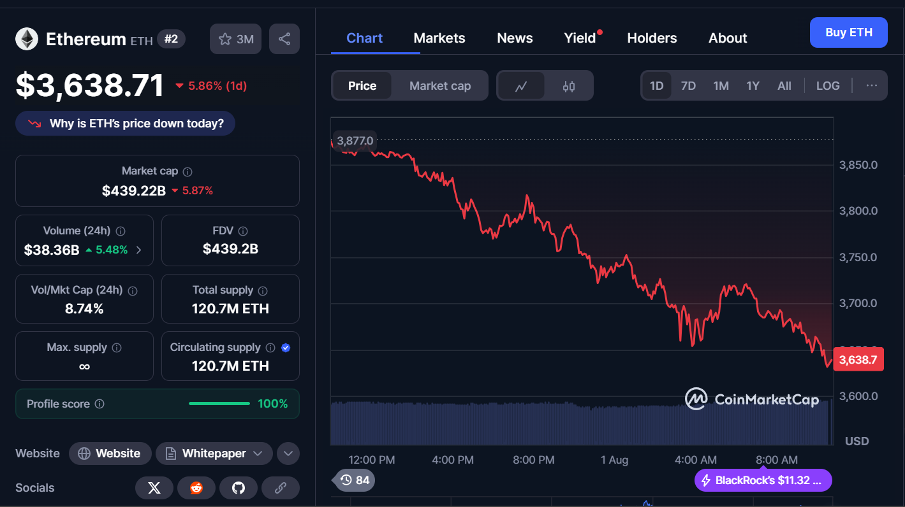This screenshot has width=905, height=507.
Task: Click the 1 Aug date axis label
Action: (614, 460)
